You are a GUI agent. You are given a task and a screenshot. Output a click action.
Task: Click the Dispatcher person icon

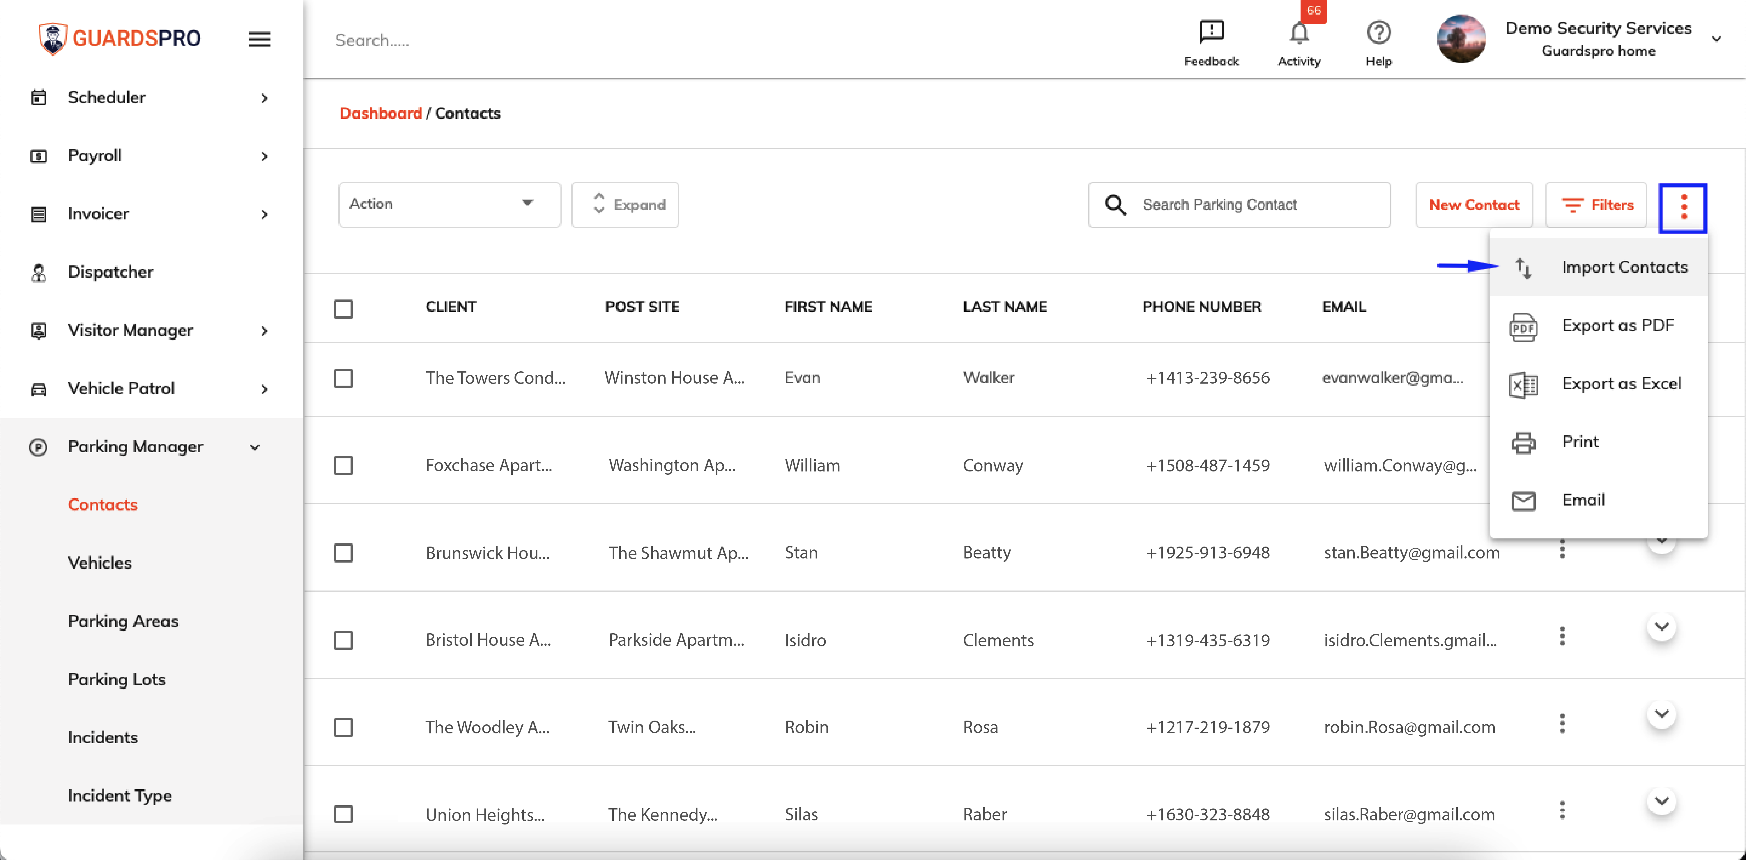pyautogui.click(x=39, y=272)
